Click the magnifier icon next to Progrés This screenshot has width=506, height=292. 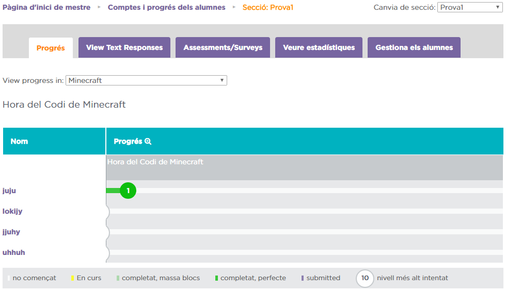tap(148, 142)
